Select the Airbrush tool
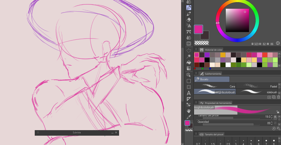The width and height of the screenshot is (281, 145). (188, 26)
